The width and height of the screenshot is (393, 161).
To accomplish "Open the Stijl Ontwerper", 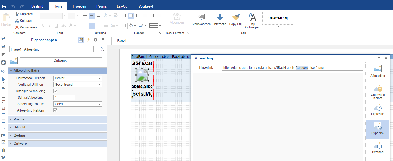I will 252,21.
